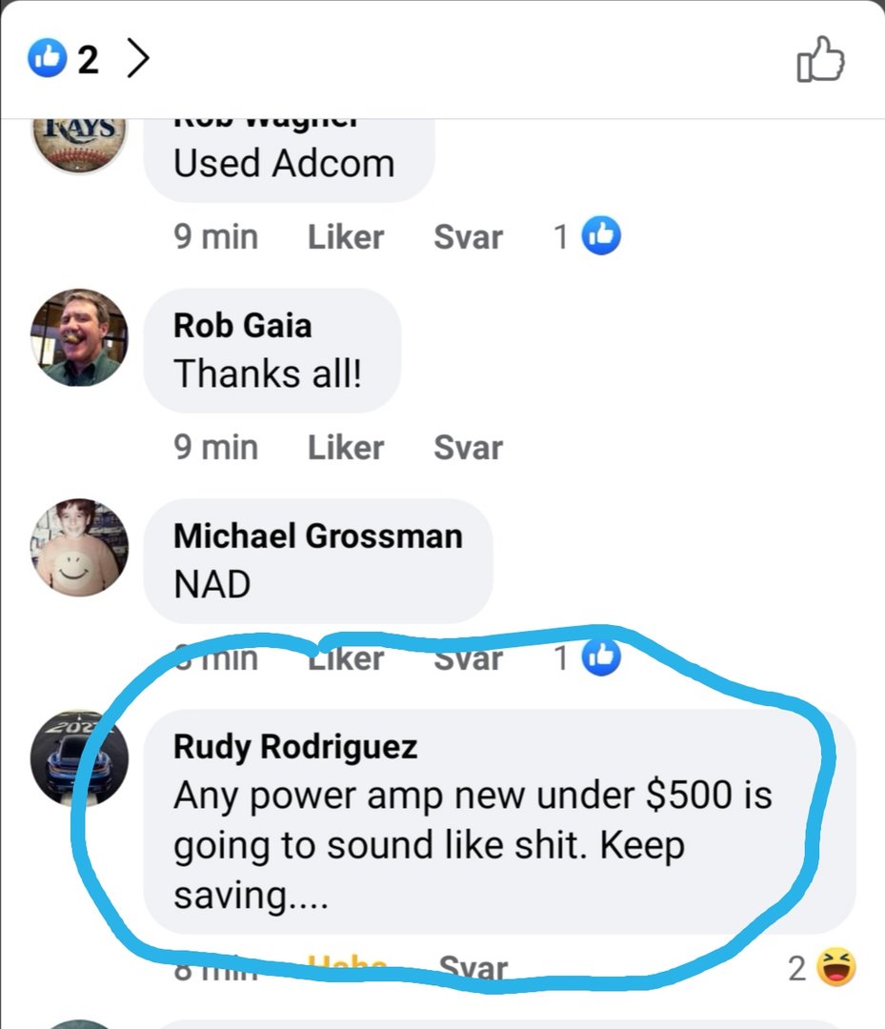Open Rudy Rodriguez's car profile picture
Screen dimensions: 885x1029
[x=79, y=758]
